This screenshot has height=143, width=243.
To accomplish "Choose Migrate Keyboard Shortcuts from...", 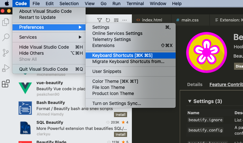I will point(131,61).
